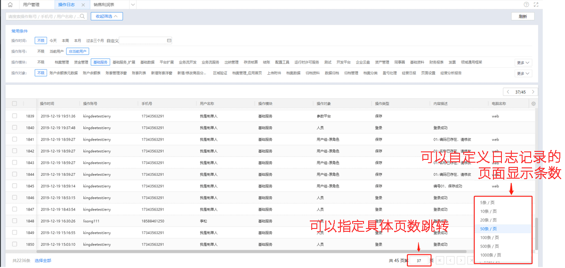Image resolution: width=565 pixels, height=268 pixels.
Task: Go to next page in bottom pager
Action: [461, 260]
